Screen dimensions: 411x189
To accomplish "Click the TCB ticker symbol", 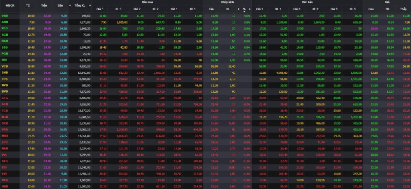I will point(5,110).
